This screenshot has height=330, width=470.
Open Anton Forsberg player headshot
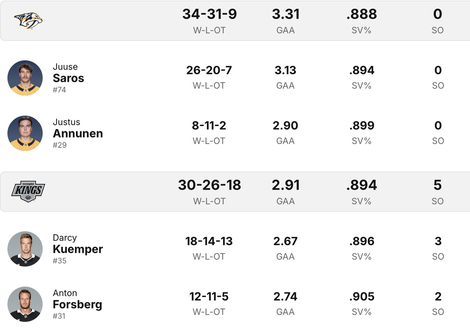pyautogui.click(x=25, y=304)
